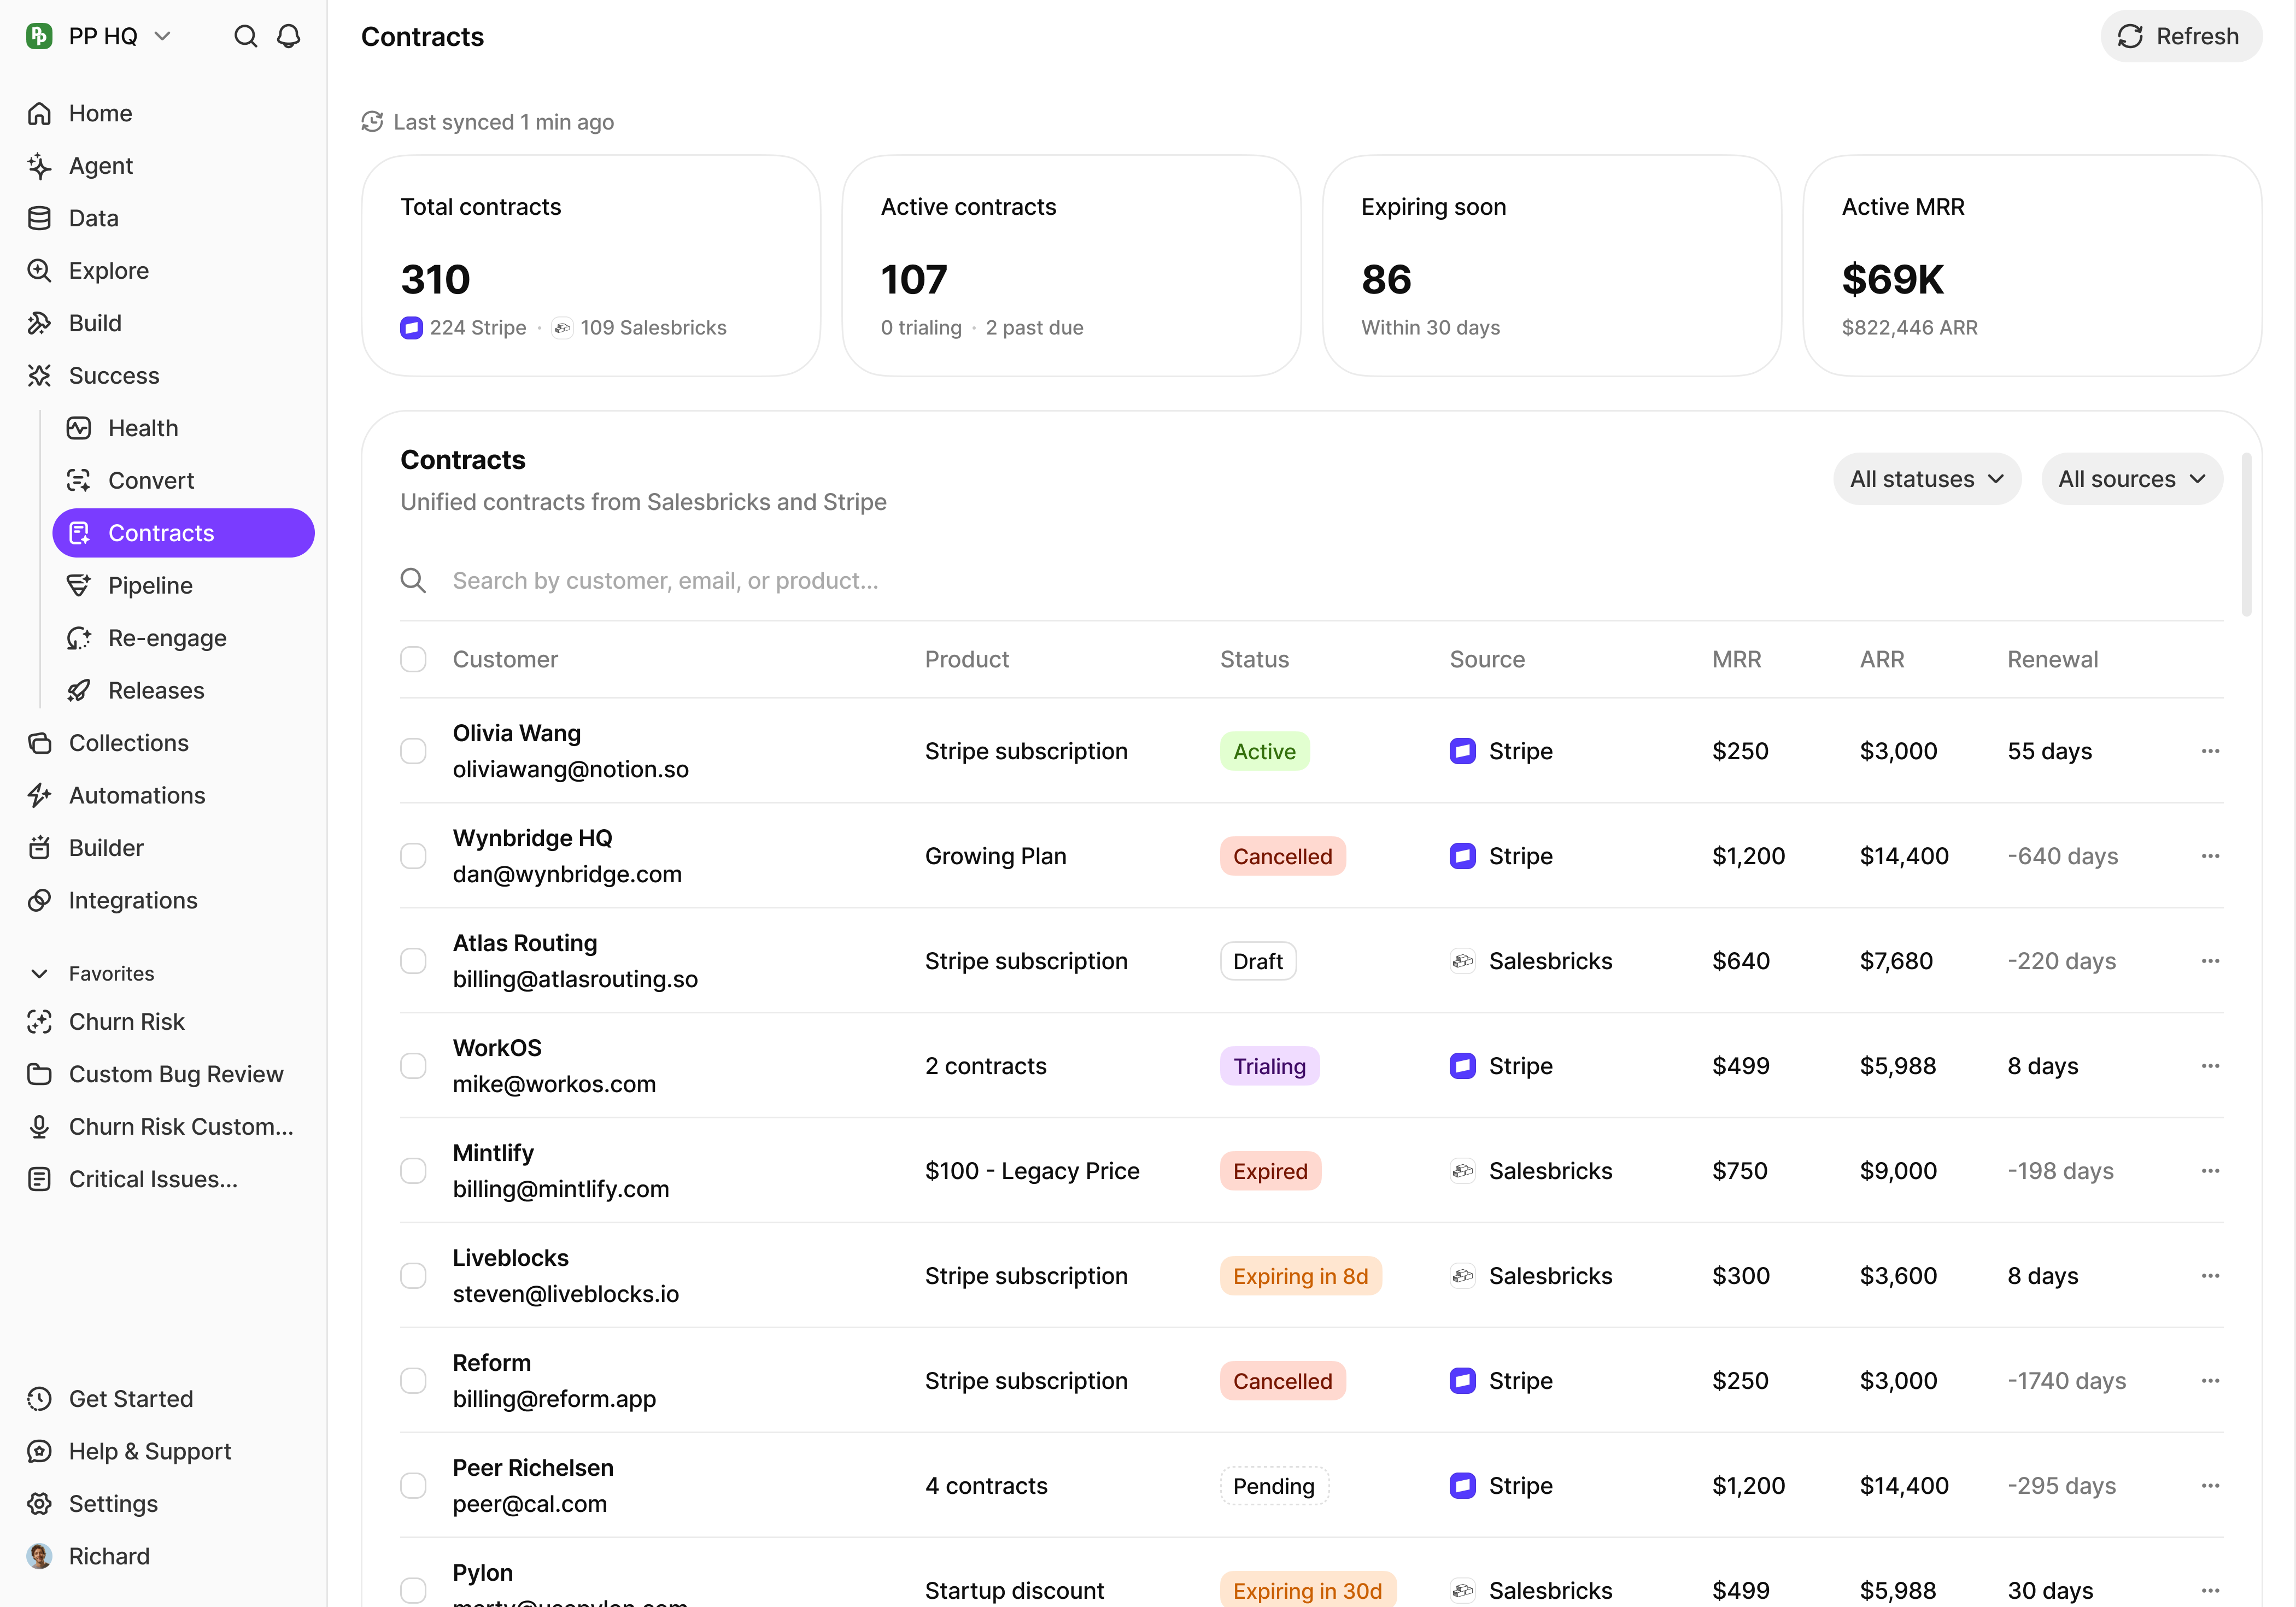This screenshot has width=2296, height=1607.
Task: Click the contracts search input field
Action: 1312,582
